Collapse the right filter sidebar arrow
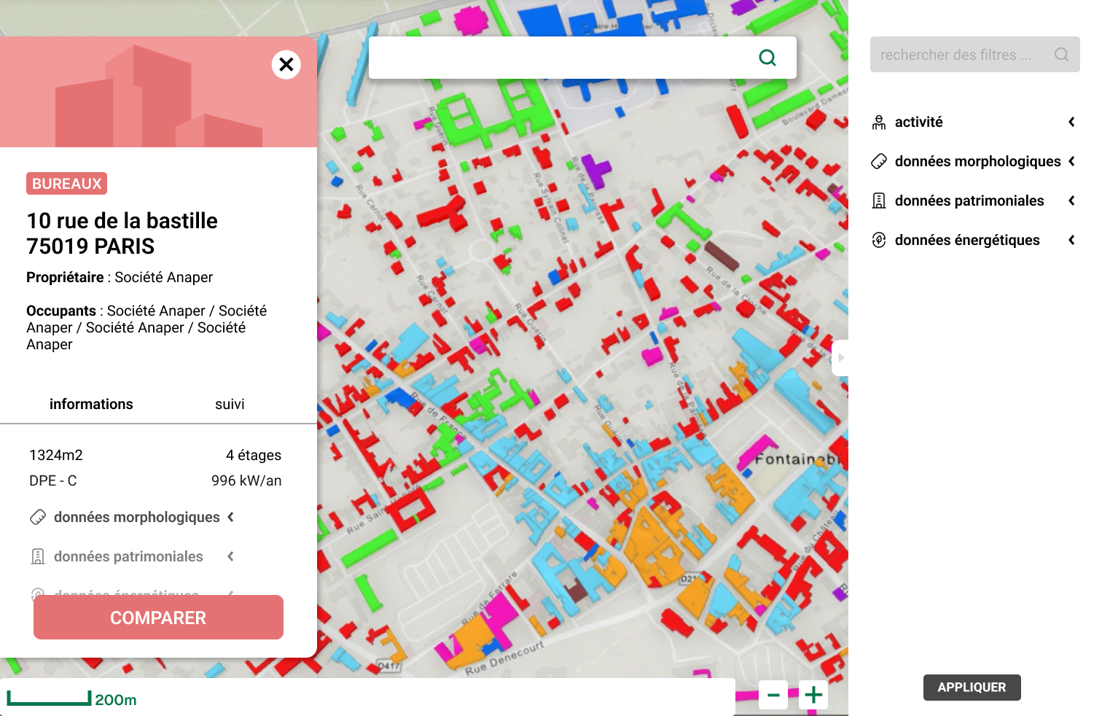 840,358
